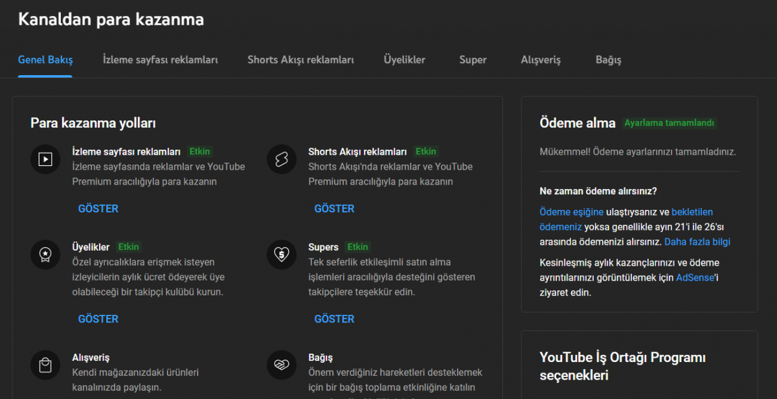Open the Ödeme eşiğine link

(572, 212)
